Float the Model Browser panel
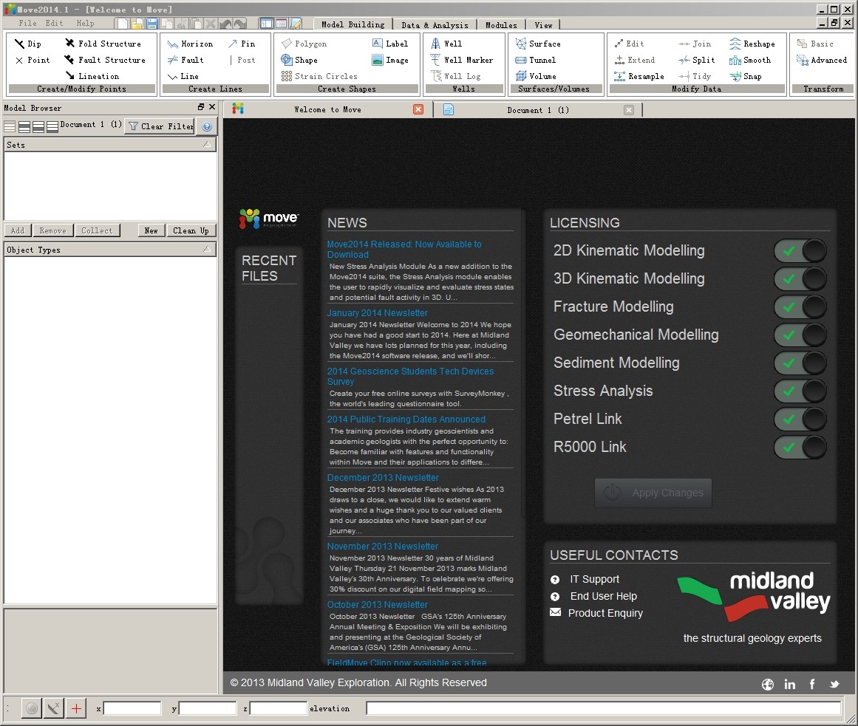Viewport: 858px width, 726px height. point(201,107)
